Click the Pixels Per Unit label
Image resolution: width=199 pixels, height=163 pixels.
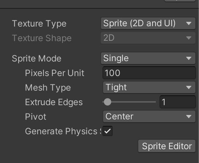[x=55, y=73]
